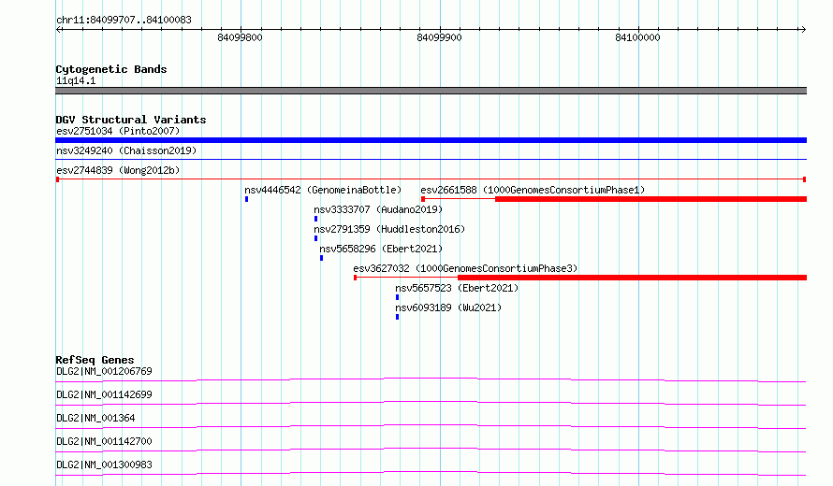Select the nsv3249240 (Chaisson2019) thin blue line
833x486 pixels.
pos(431,159)
